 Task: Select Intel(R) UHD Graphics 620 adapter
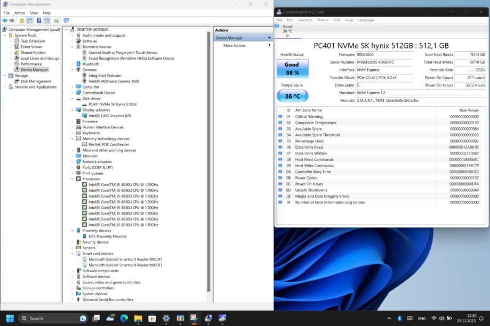(x=109, y=116)
